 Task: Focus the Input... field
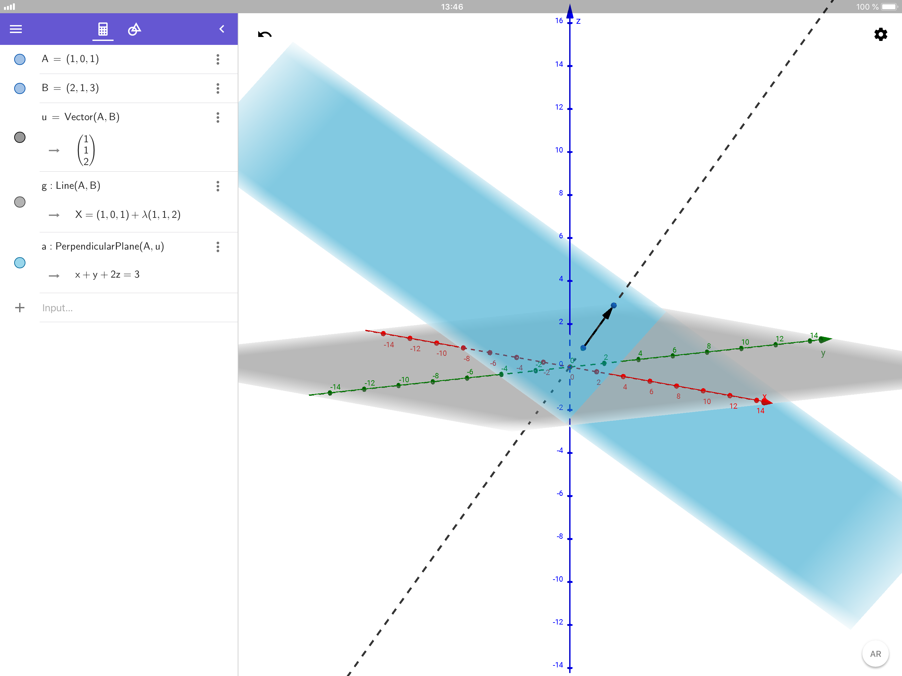tap(135, 308)
